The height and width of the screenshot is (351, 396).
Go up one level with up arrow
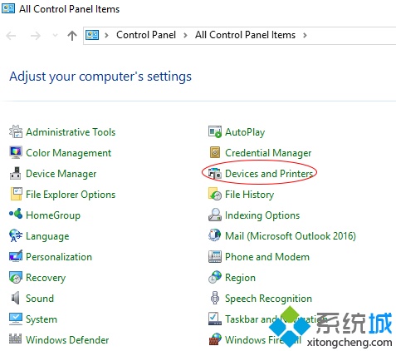(x=72, y=36)
